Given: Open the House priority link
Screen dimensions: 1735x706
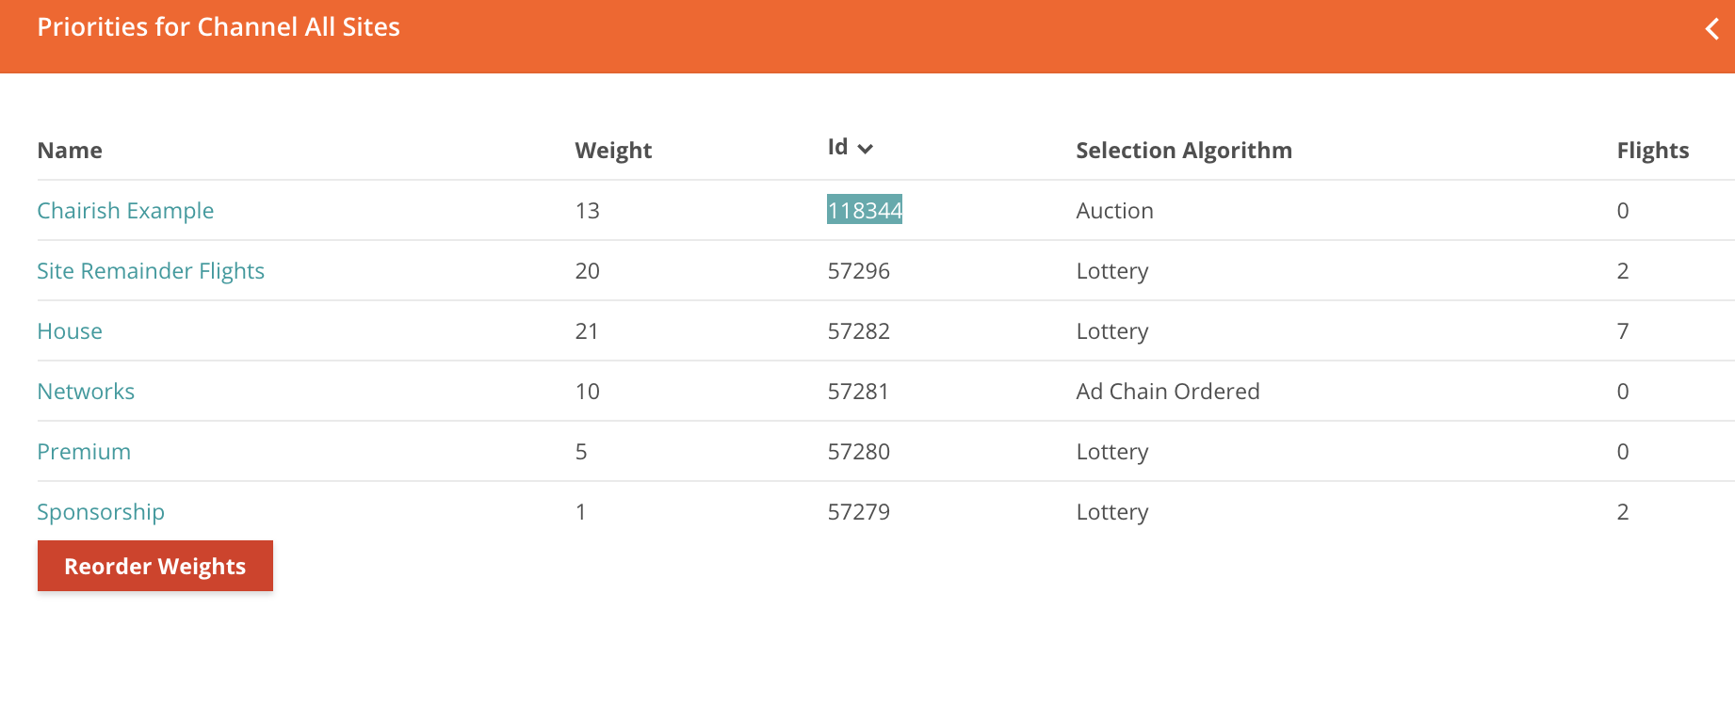Looking at the screenshot, I should pyautogui.click(x=70, y=331).
